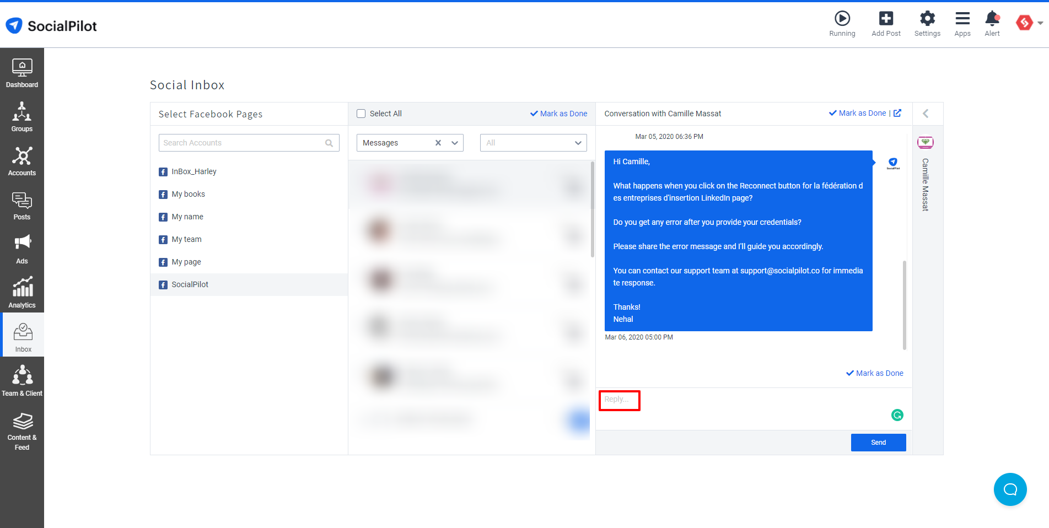Click the Grammarly icon near reply box
Screen dimensions: 1049x528
click(x=897, y=415)
